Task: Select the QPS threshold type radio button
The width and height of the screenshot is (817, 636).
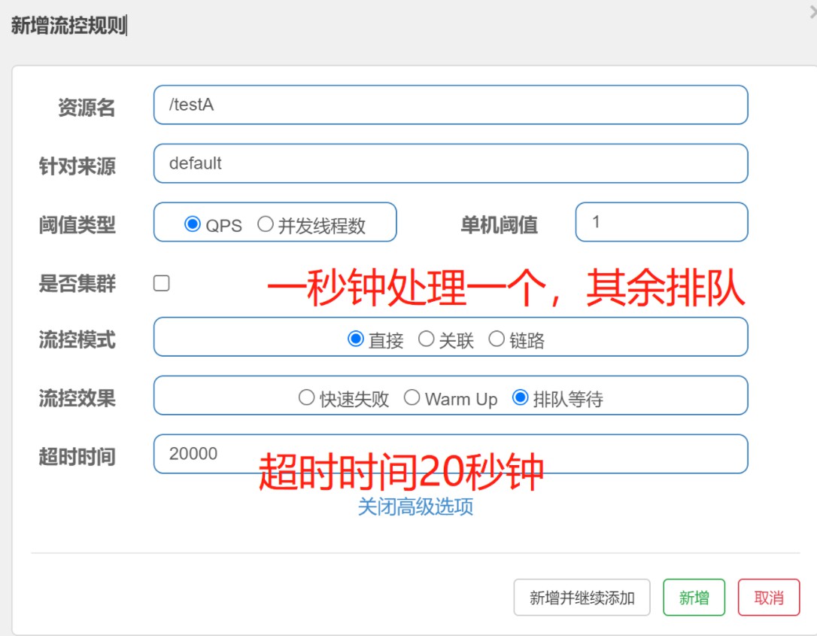Action: 193,224
